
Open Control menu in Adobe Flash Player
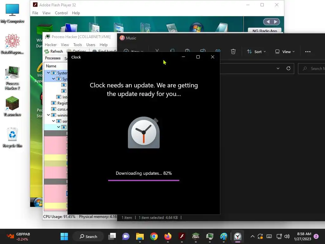[61, 13]
